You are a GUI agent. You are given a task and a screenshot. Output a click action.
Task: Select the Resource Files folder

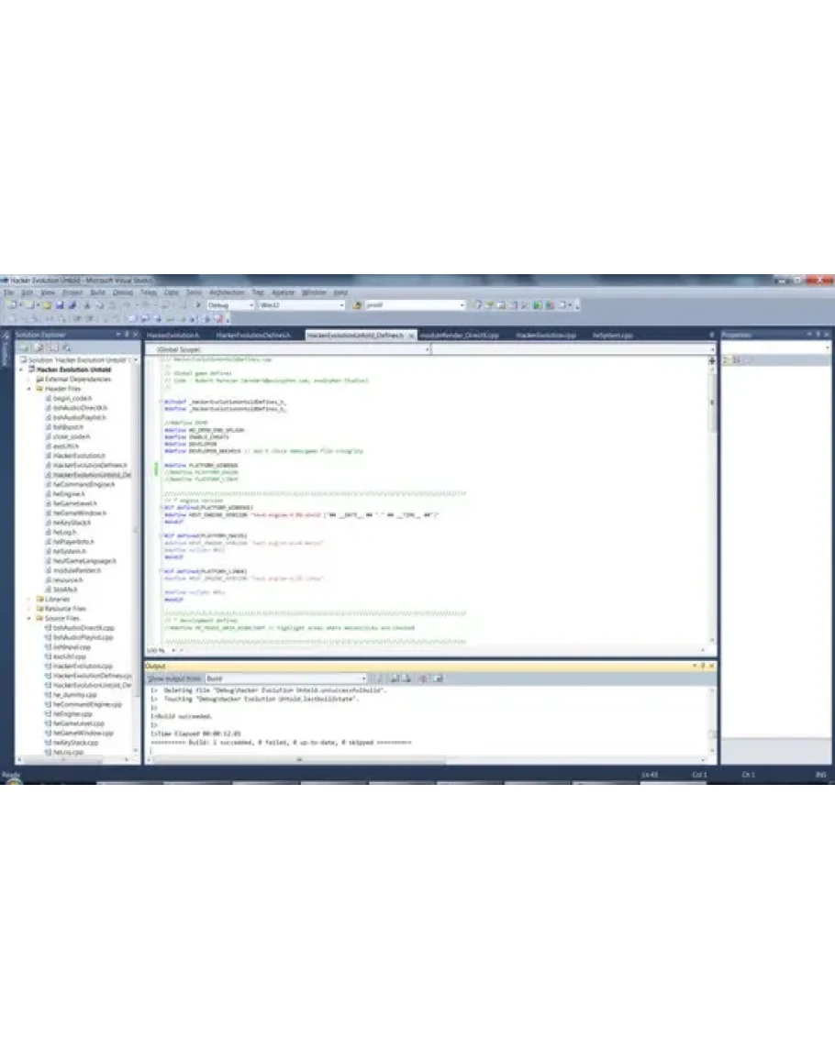[66, 609]
